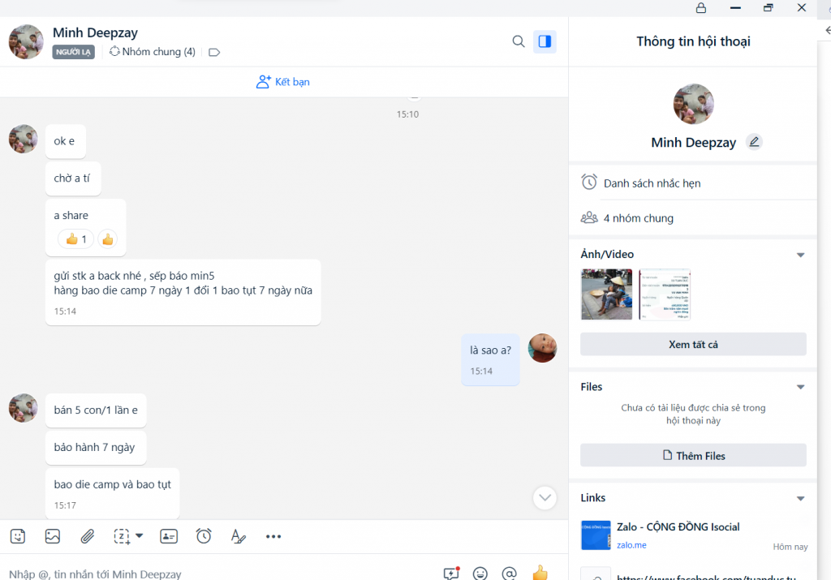Open the sticker picker in the chat toolbar

click(18, 536)
